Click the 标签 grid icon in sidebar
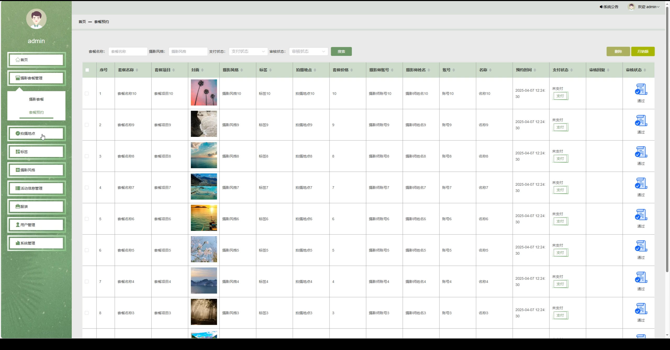This screenshot has width=670, height=350. 18,151
